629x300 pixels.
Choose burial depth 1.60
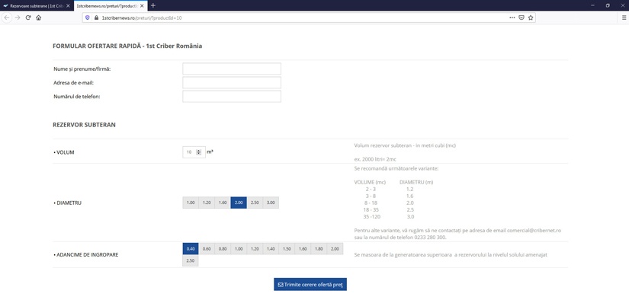[x=303, y=249]
